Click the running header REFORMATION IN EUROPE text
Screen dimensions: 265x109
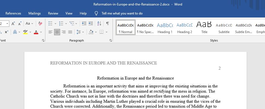click(104, 63)
